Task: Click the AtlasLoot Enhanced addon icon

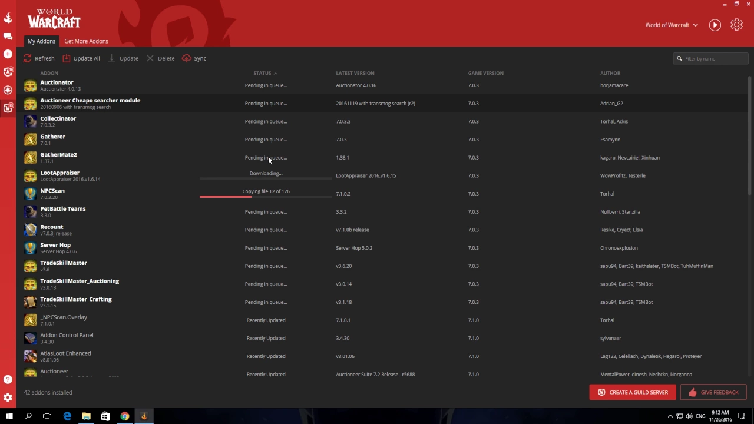Action: click(x=30, y=356)
